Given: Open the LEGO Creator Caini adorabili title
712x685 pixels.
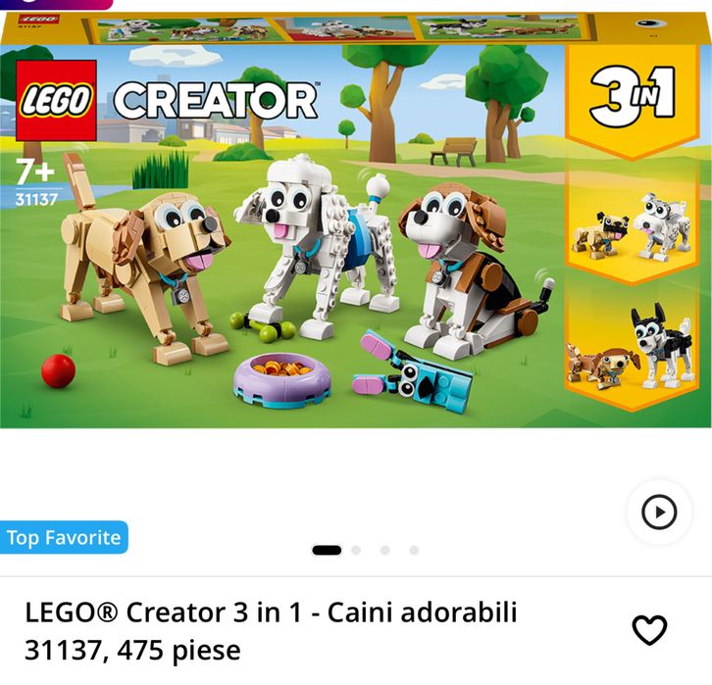Looking at the screenshot, I should tap(271, 631).
